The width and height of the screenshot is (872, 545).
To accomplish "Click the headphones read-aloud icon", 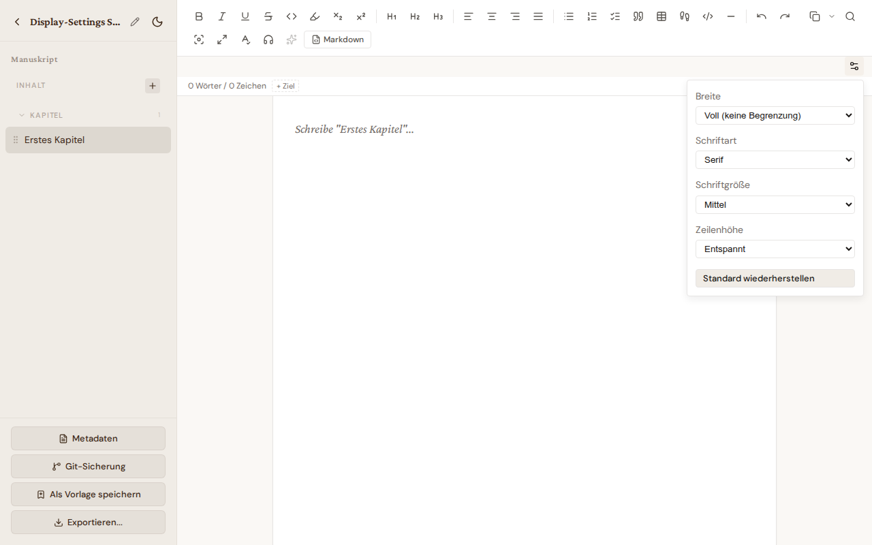I will 268,40.
